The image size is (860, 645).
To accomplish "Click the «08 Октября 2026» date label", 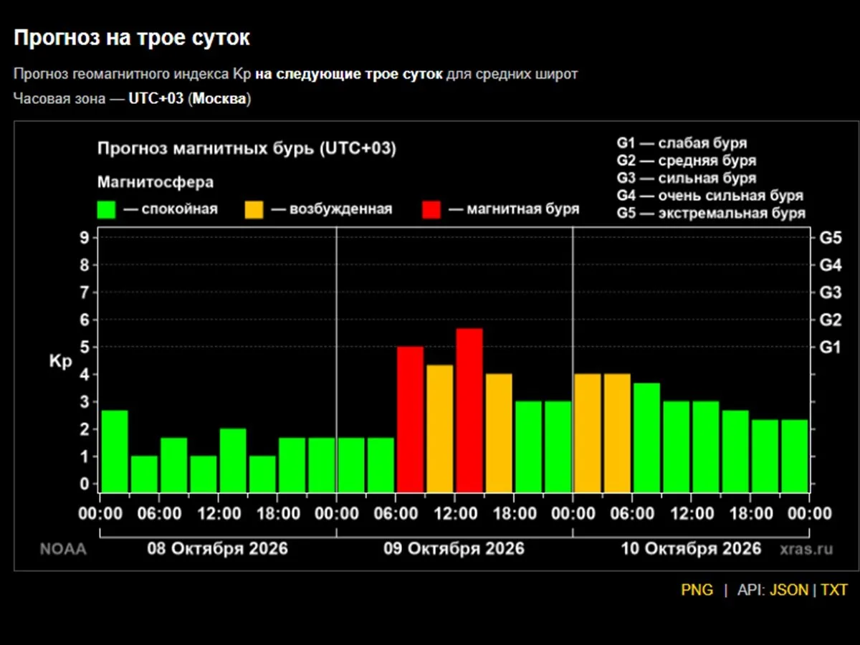I will (218, 549).
